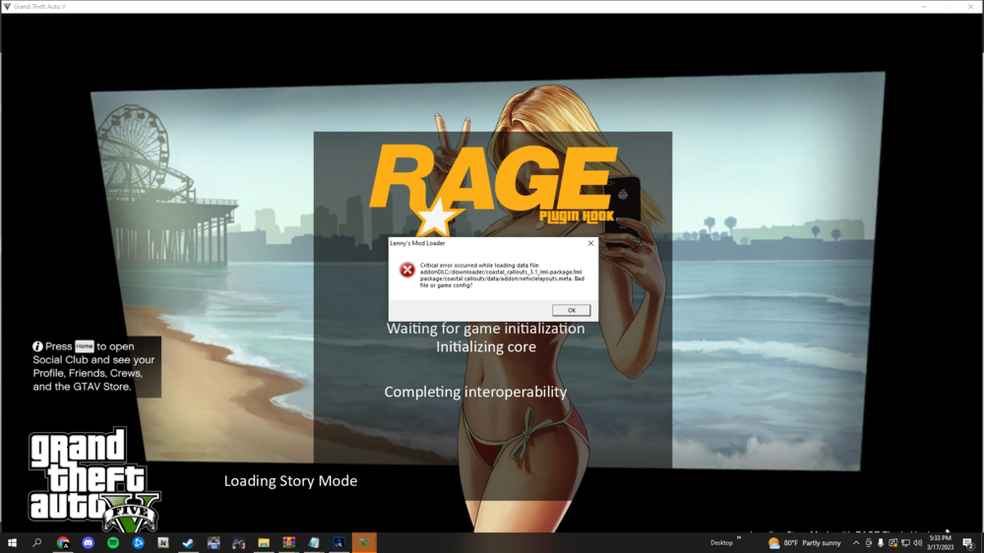The width and height of the screenshot is (984, 553).
Task: Select the active Grand Theft Auto V taskbar icon
Action: (364, 543)
